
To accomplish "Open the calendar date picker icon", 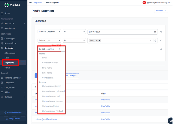I will tap(155, 32).
